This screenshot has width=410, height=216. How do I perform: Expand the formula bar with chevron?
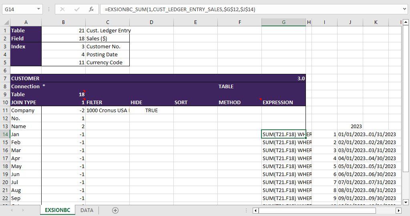pyautogui.click(x=405, y=10)
